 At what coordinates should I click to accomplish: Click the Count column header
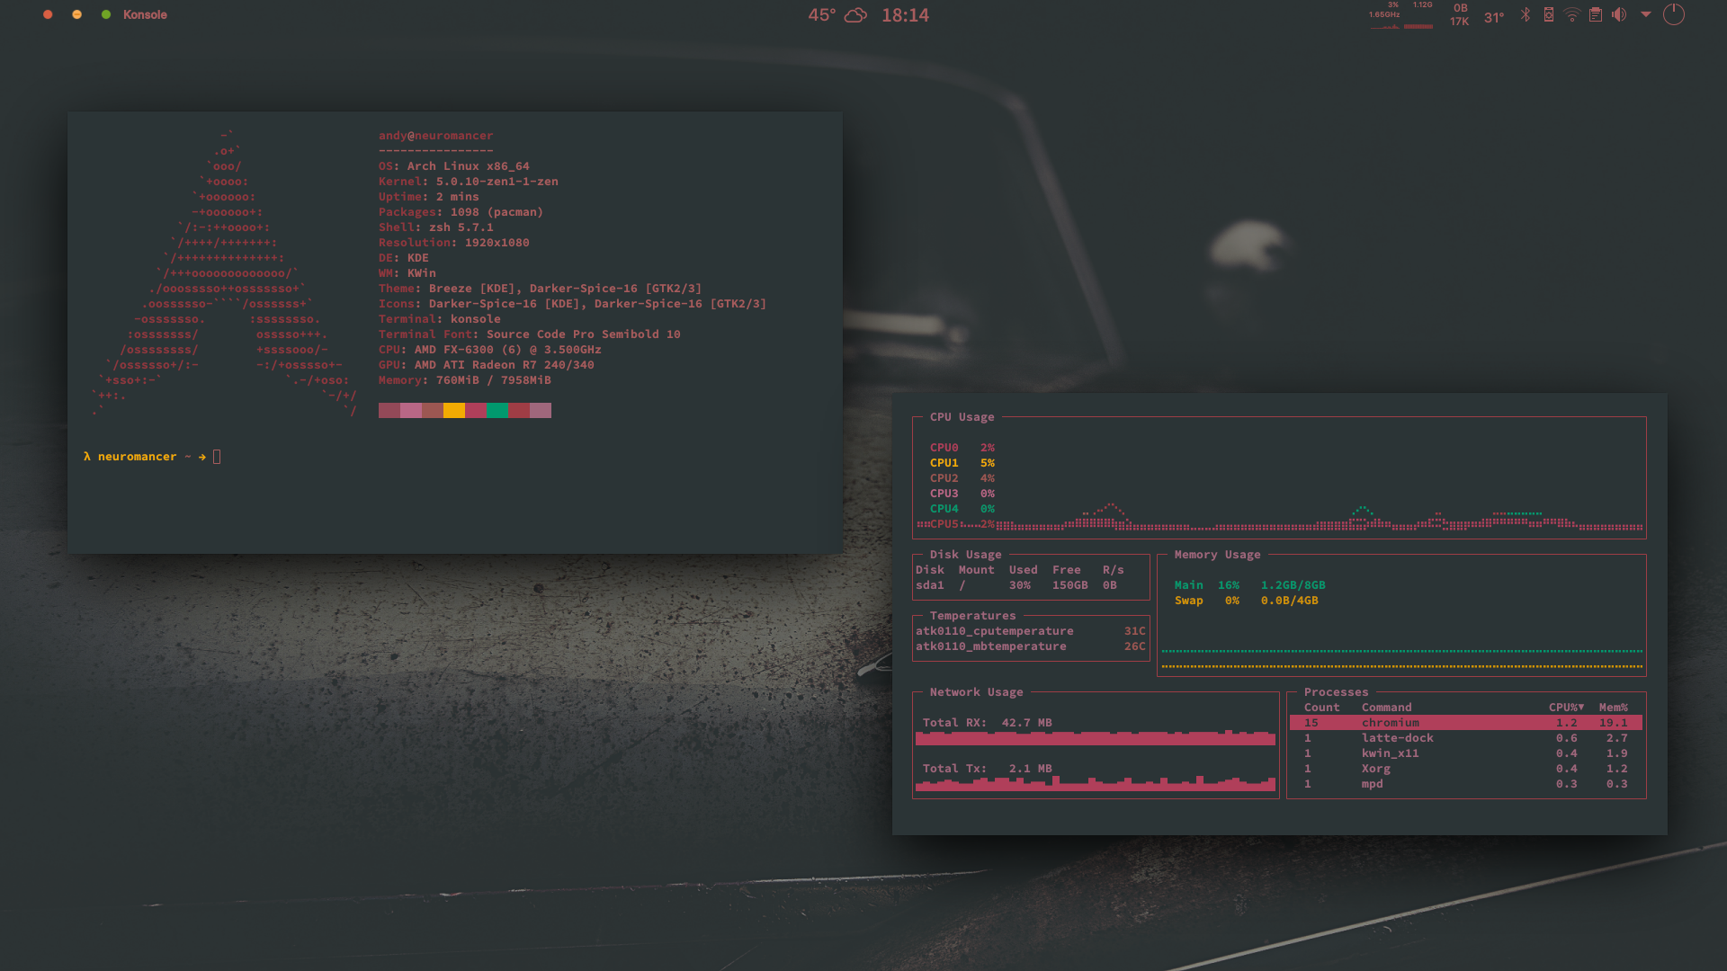pos(1322,708)
